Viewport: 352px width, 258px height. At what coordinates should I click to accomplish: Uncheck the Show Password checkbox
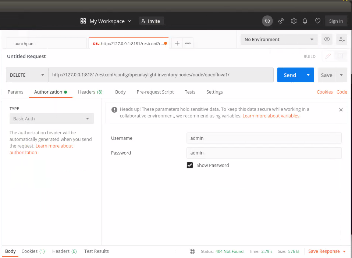190,165
